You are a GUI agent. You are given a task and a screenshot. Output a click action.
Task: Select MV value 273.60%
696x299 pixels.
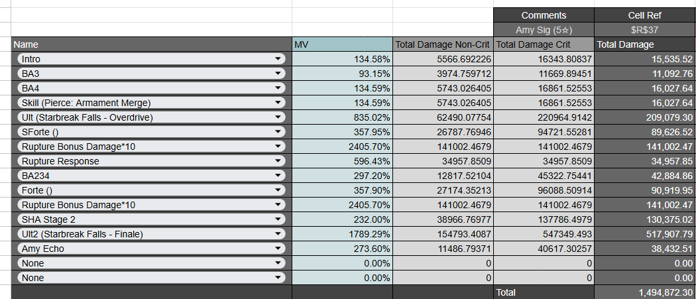(342, 249)
